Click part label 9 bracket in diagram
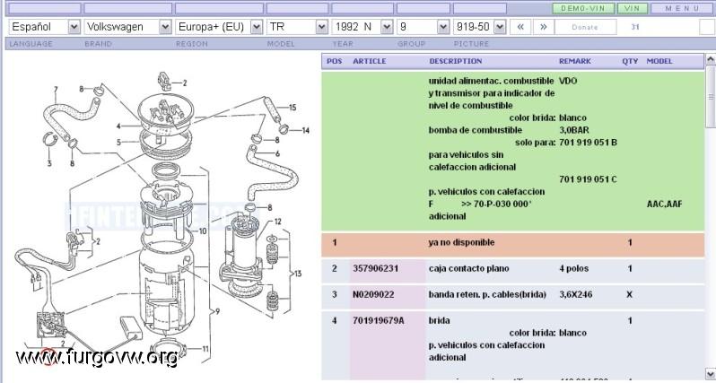Screen dimensions: 716x383 click(x=217, y=311)
